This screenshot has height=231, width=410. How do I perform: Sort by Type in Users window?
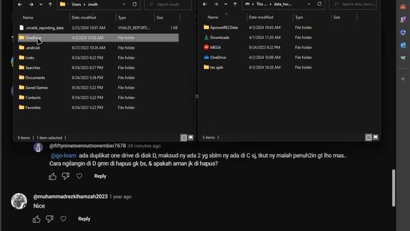[122, 17]
